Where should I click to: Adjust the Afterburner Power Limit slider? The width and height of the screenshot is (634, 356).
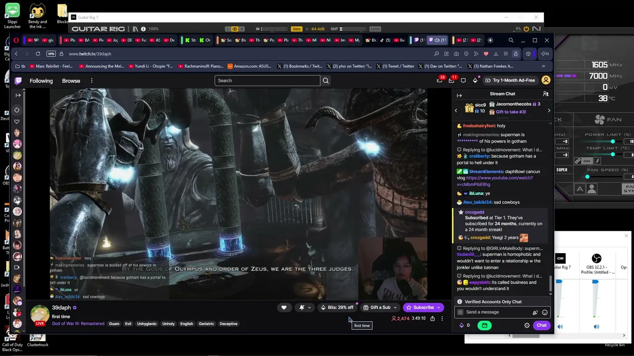(x=612, y=141)
